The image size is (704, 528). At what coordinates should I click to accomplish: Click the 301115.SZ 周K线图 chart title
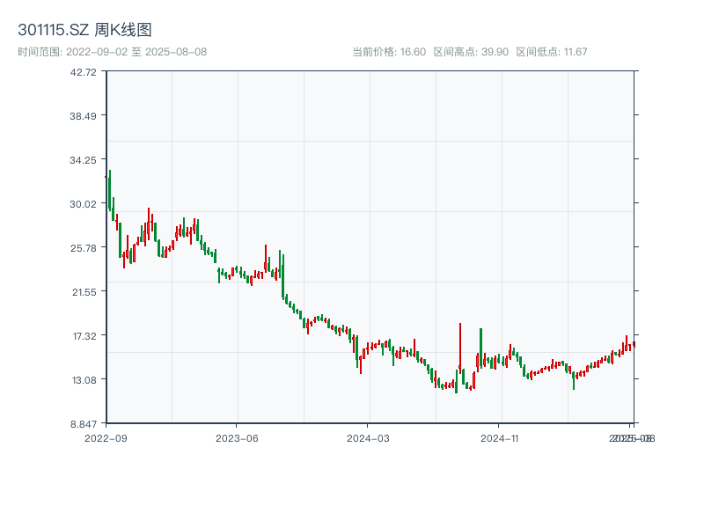coord(84,30)
